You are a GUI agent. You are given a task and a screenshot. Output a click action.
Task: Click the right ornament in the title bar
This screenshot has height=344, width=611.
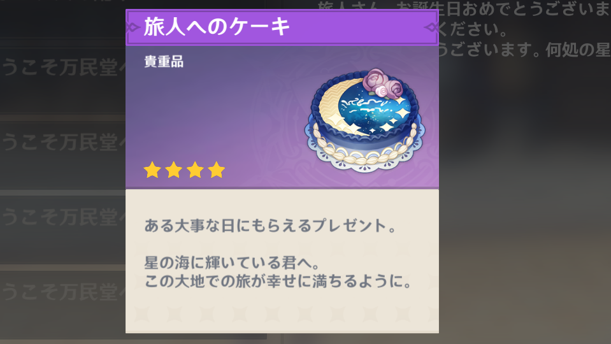[x=431, y=27]
